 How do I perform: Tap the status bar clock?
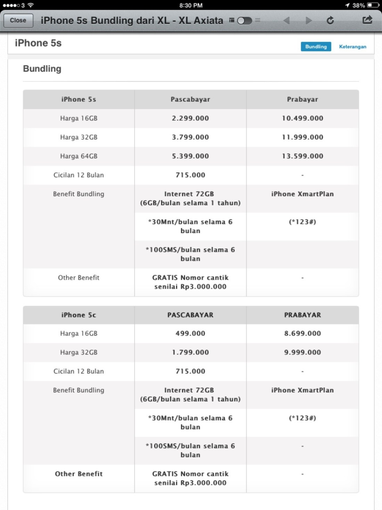point(191,5)
